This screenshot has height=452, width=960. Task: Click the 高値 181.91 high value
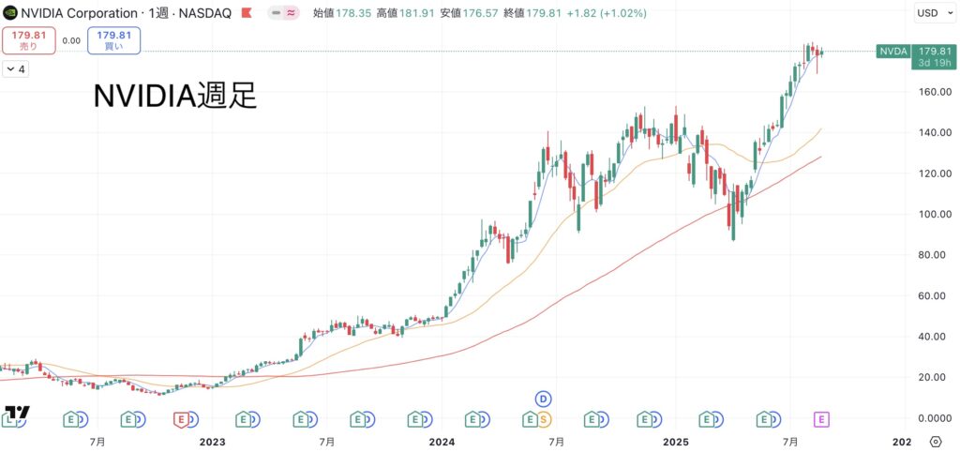pyautogui.click(x=406, y=13)
